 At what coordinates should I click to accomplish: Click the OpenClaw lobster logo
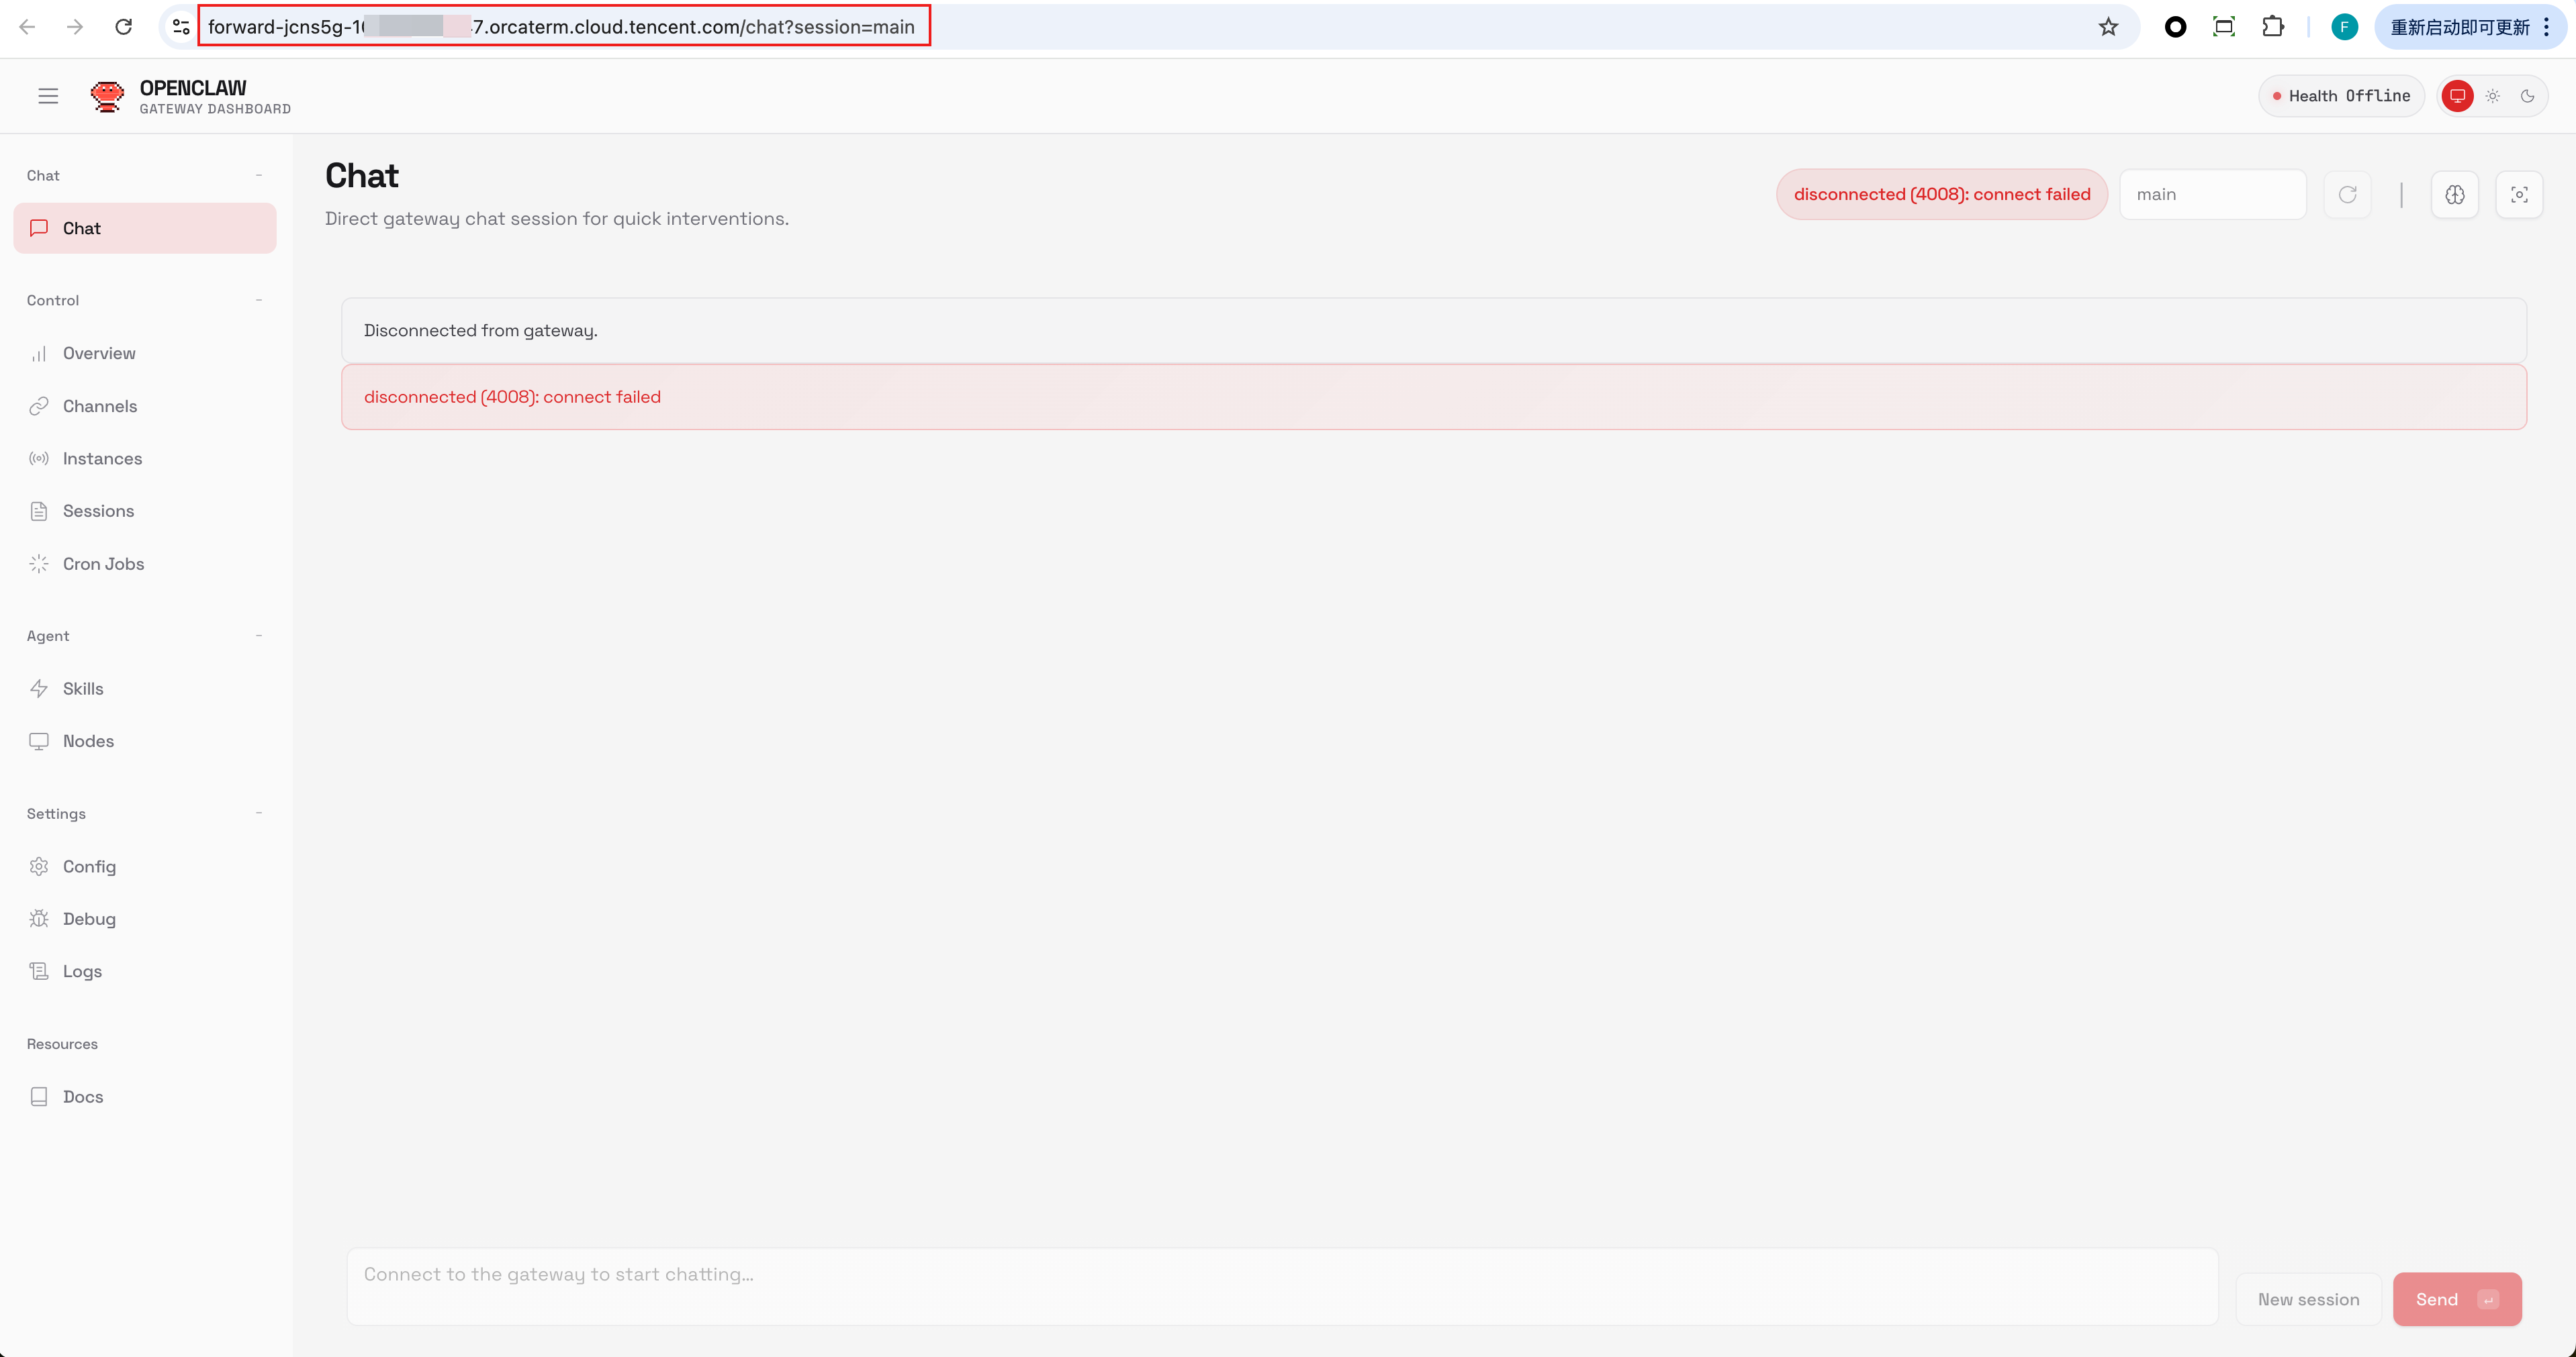(x=107, y=96)
